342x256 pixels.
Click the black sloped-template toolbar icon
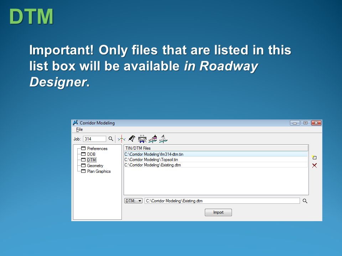point(132,138)
